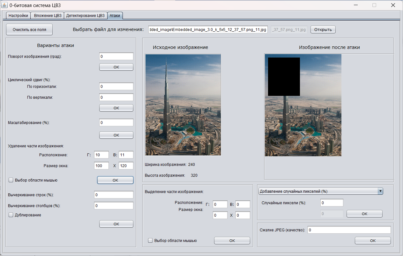Click the window width field showing 100

[x=101, y=166]
